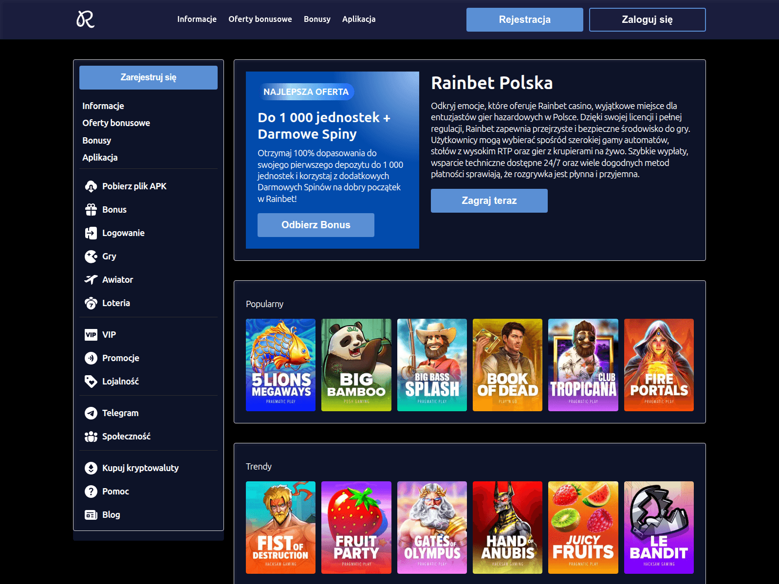Viewport: 779px width, 584px height.
Task: Open the Le Bandit game
Action: pos(659,528)
